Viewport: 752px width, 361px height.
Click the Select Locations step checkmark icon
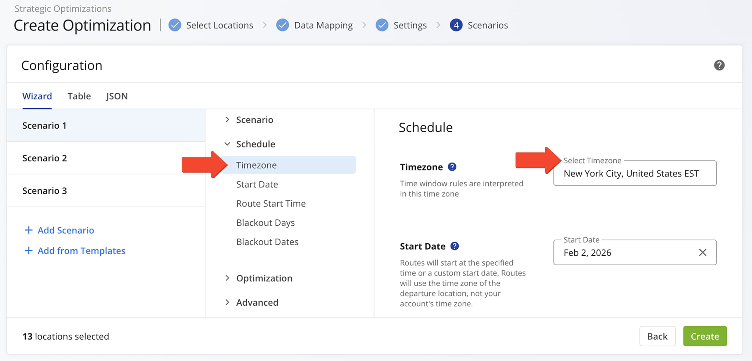coord(175,25)
